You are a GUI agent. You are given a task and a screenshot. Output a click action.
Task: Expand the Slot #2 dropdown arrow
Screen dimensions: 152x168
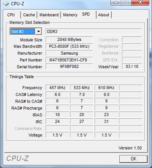click(x=38, y=31)
